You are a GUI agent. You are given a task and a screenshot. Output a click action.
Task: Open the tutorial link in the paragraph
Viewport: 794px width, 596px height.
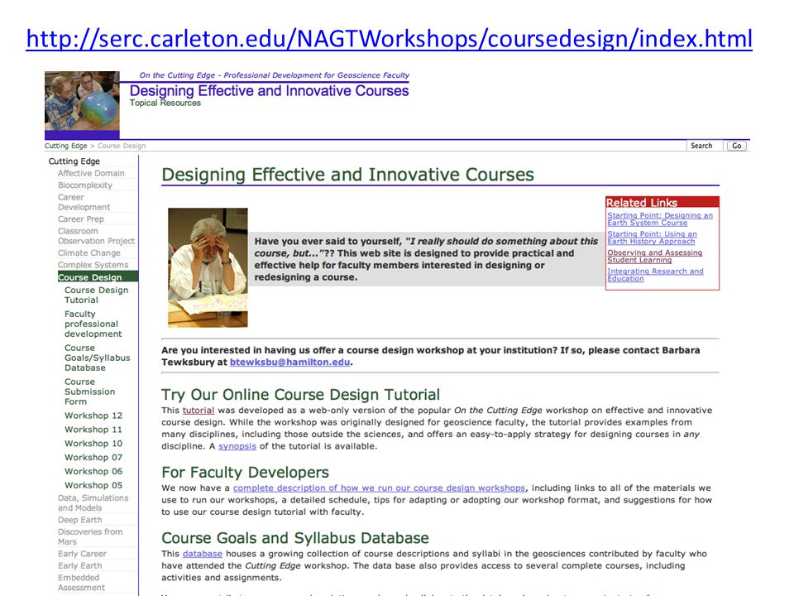click(198, 411)
